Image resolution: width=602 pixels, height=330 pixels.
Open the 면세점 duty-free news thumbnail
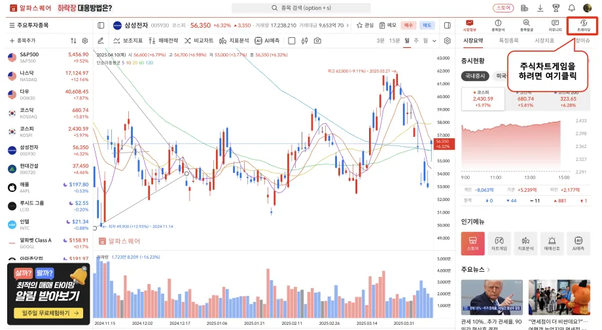click(x=559, y=297)
